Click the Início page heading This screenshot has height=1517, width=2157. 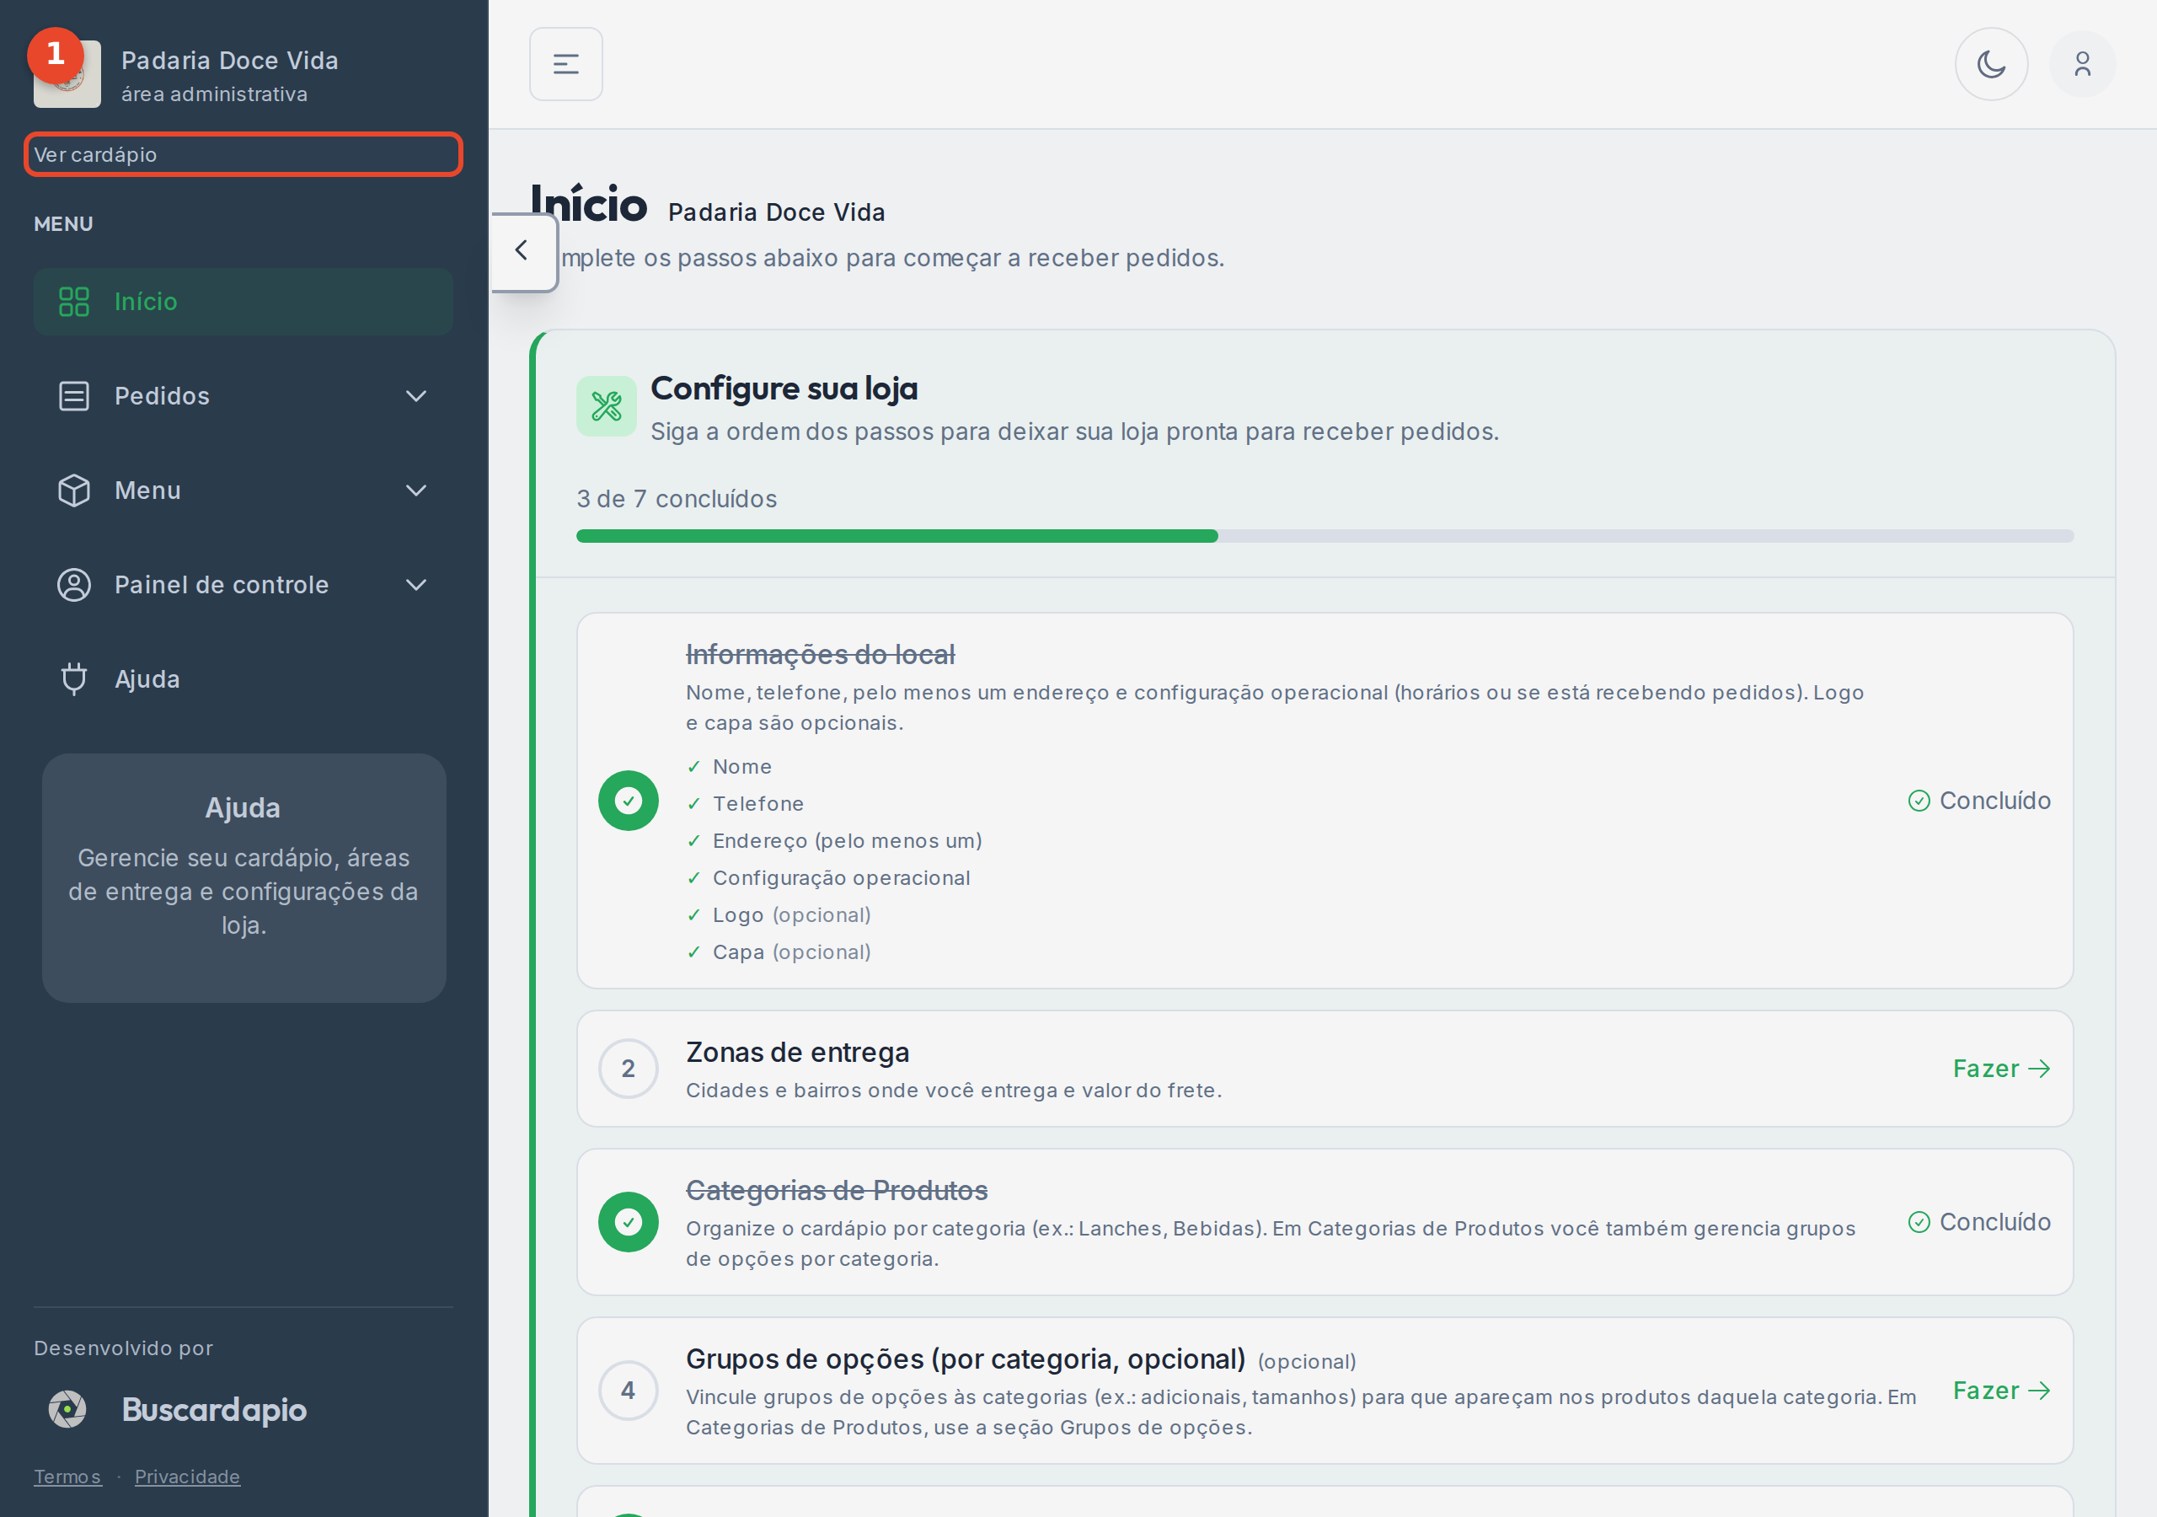[x=589, y=204]
